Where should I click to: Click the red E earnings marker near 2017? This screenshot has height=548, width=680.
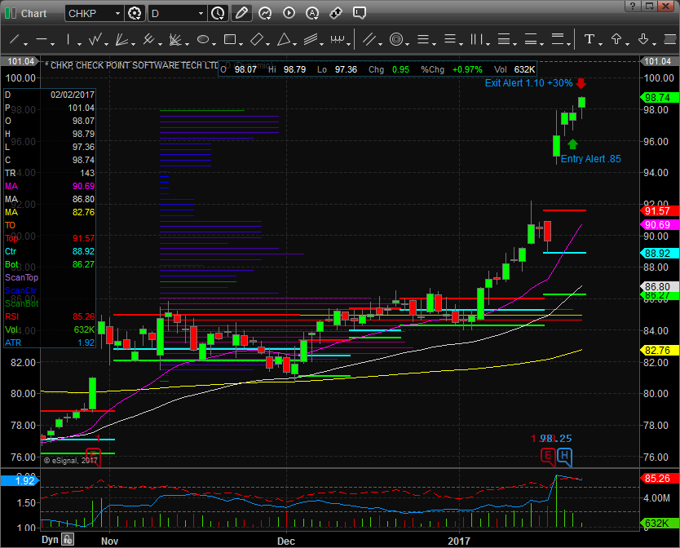(x=548, y=457)
